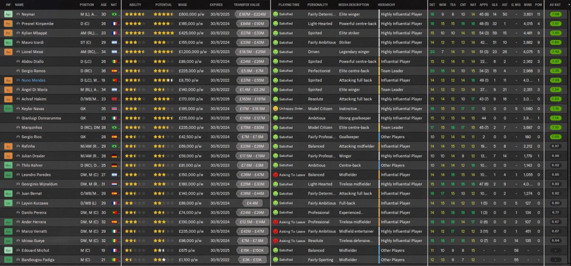Click the player icon left of Abdou Diallo
571x266 pixels.
18,62
